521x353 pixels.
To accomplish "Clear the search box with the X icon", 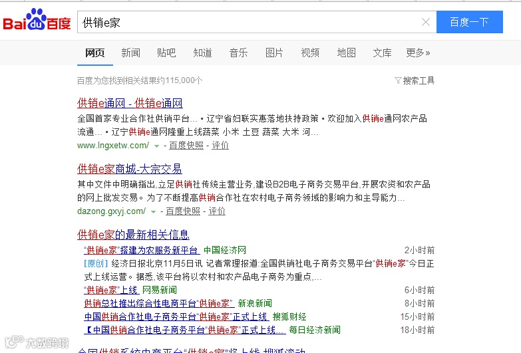I will click(426, 22).
